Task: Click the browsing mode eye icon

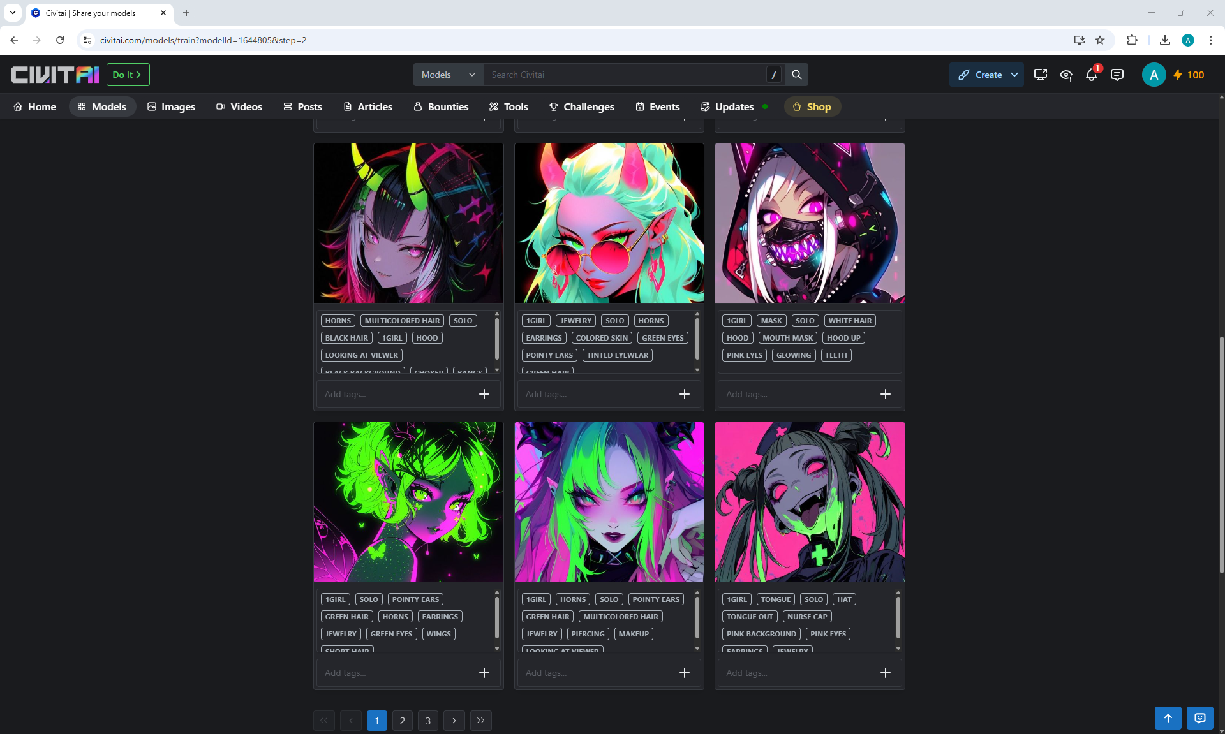Action: click(x=1065, y=75)
